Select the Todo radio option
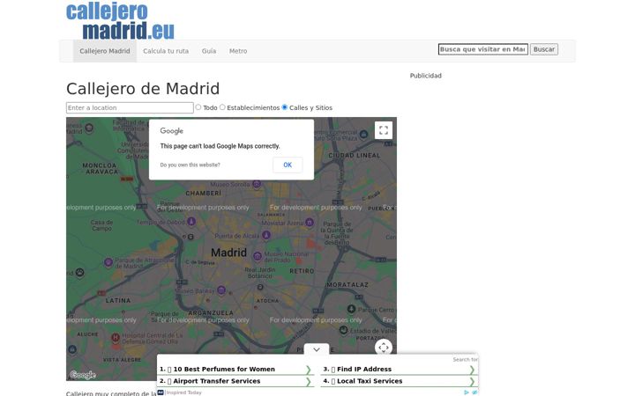 point(198,107)
